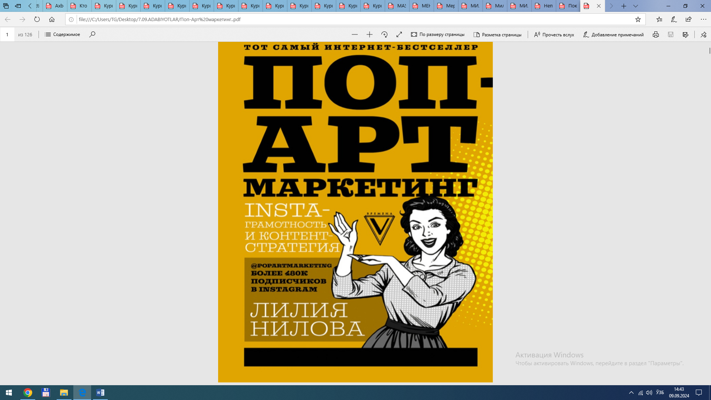Click the full-screen expand arrows icon
This screenshot has width=711, height=400.
pyautogui.click(x=399, y=34)
